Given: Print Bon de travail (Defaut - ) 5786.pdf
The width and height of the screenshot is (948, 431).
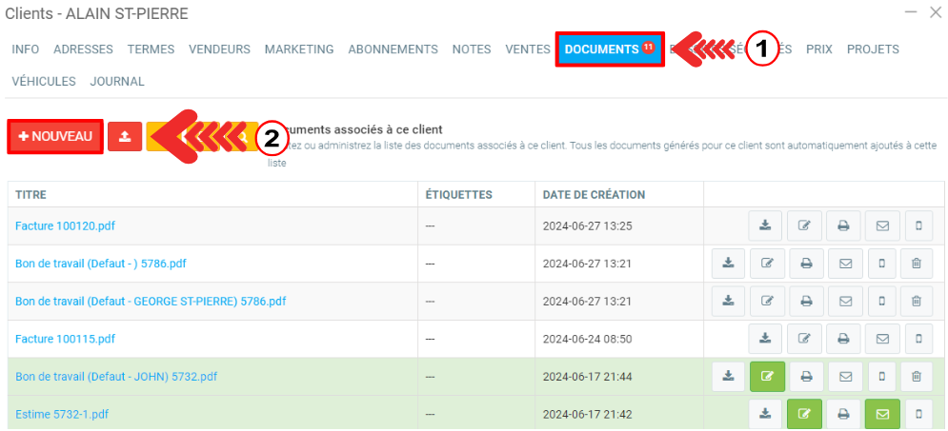Looking at the screenshot, I should coord(806,264).
